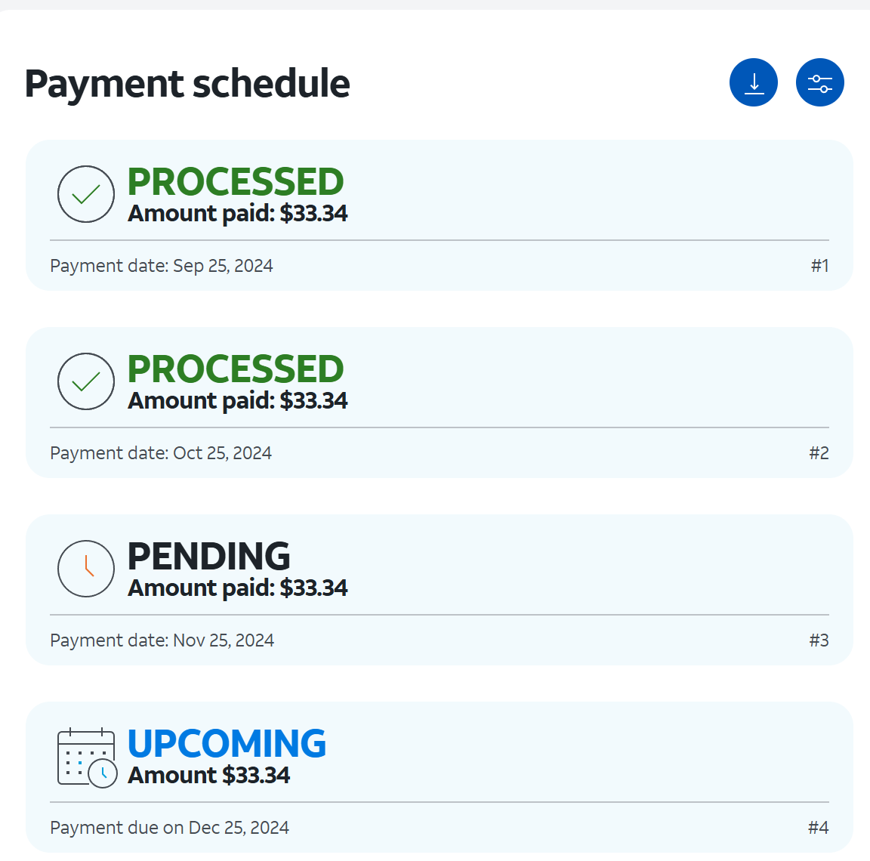Viewport: 870px width, 861px height.
Task: Select the second PROCESSED status heading
Action: [x=235, y=369]
